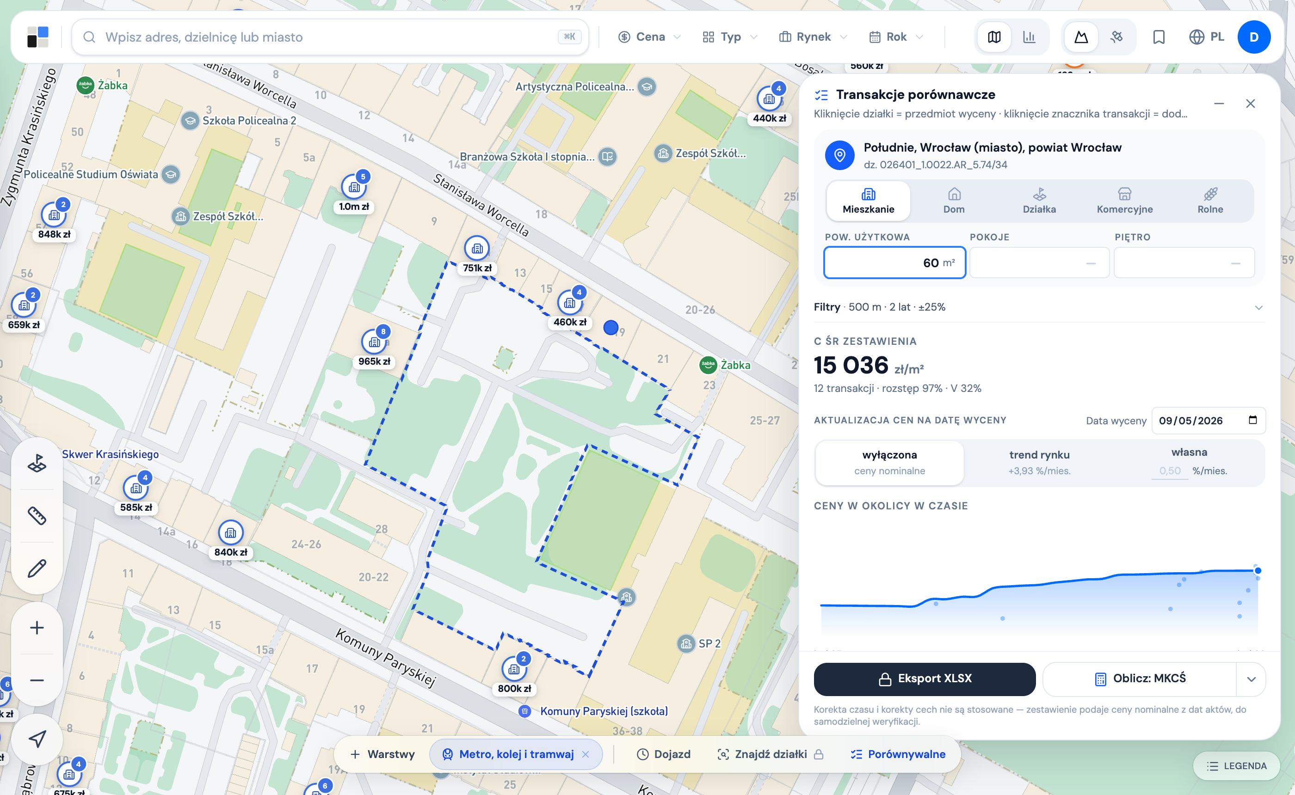The height and width of the screenshot is (795, 1295).
Task: Toggle the Dojazd commute option
Action: [x=663, y=754]
